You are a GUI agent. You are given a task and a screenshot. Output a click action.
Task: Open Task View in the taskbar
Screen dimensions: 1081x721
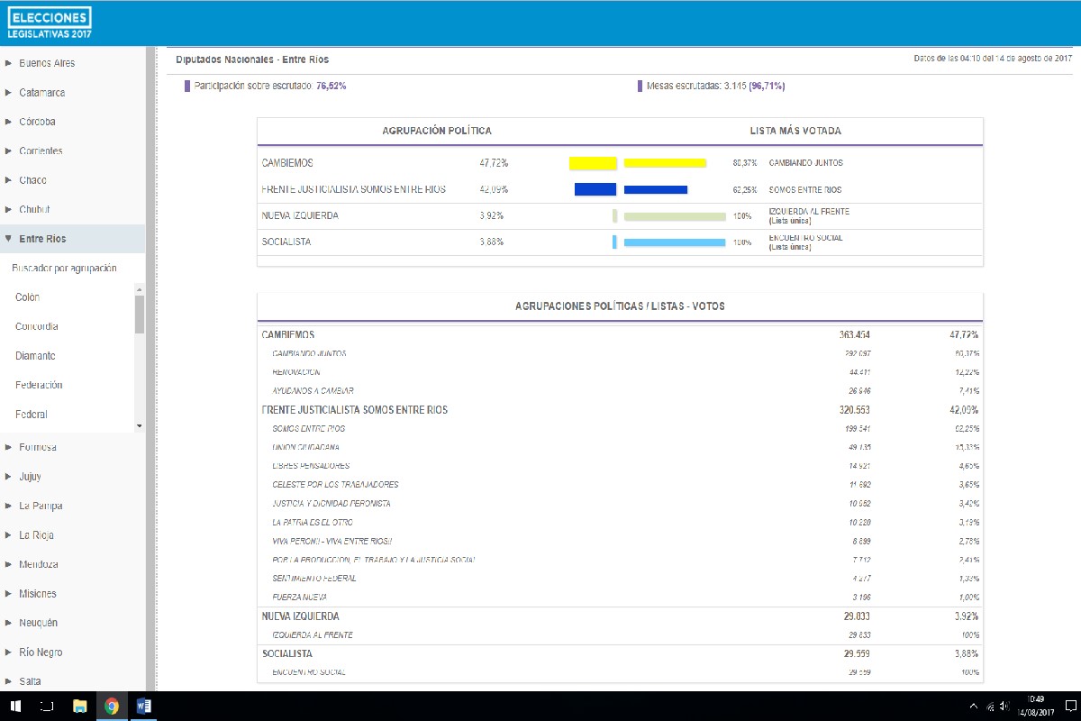pos(49,707)
